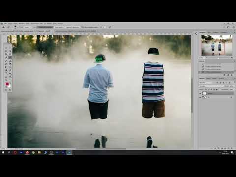Select the highlighted last history state

pyautogui.click(x=216, y=72)
